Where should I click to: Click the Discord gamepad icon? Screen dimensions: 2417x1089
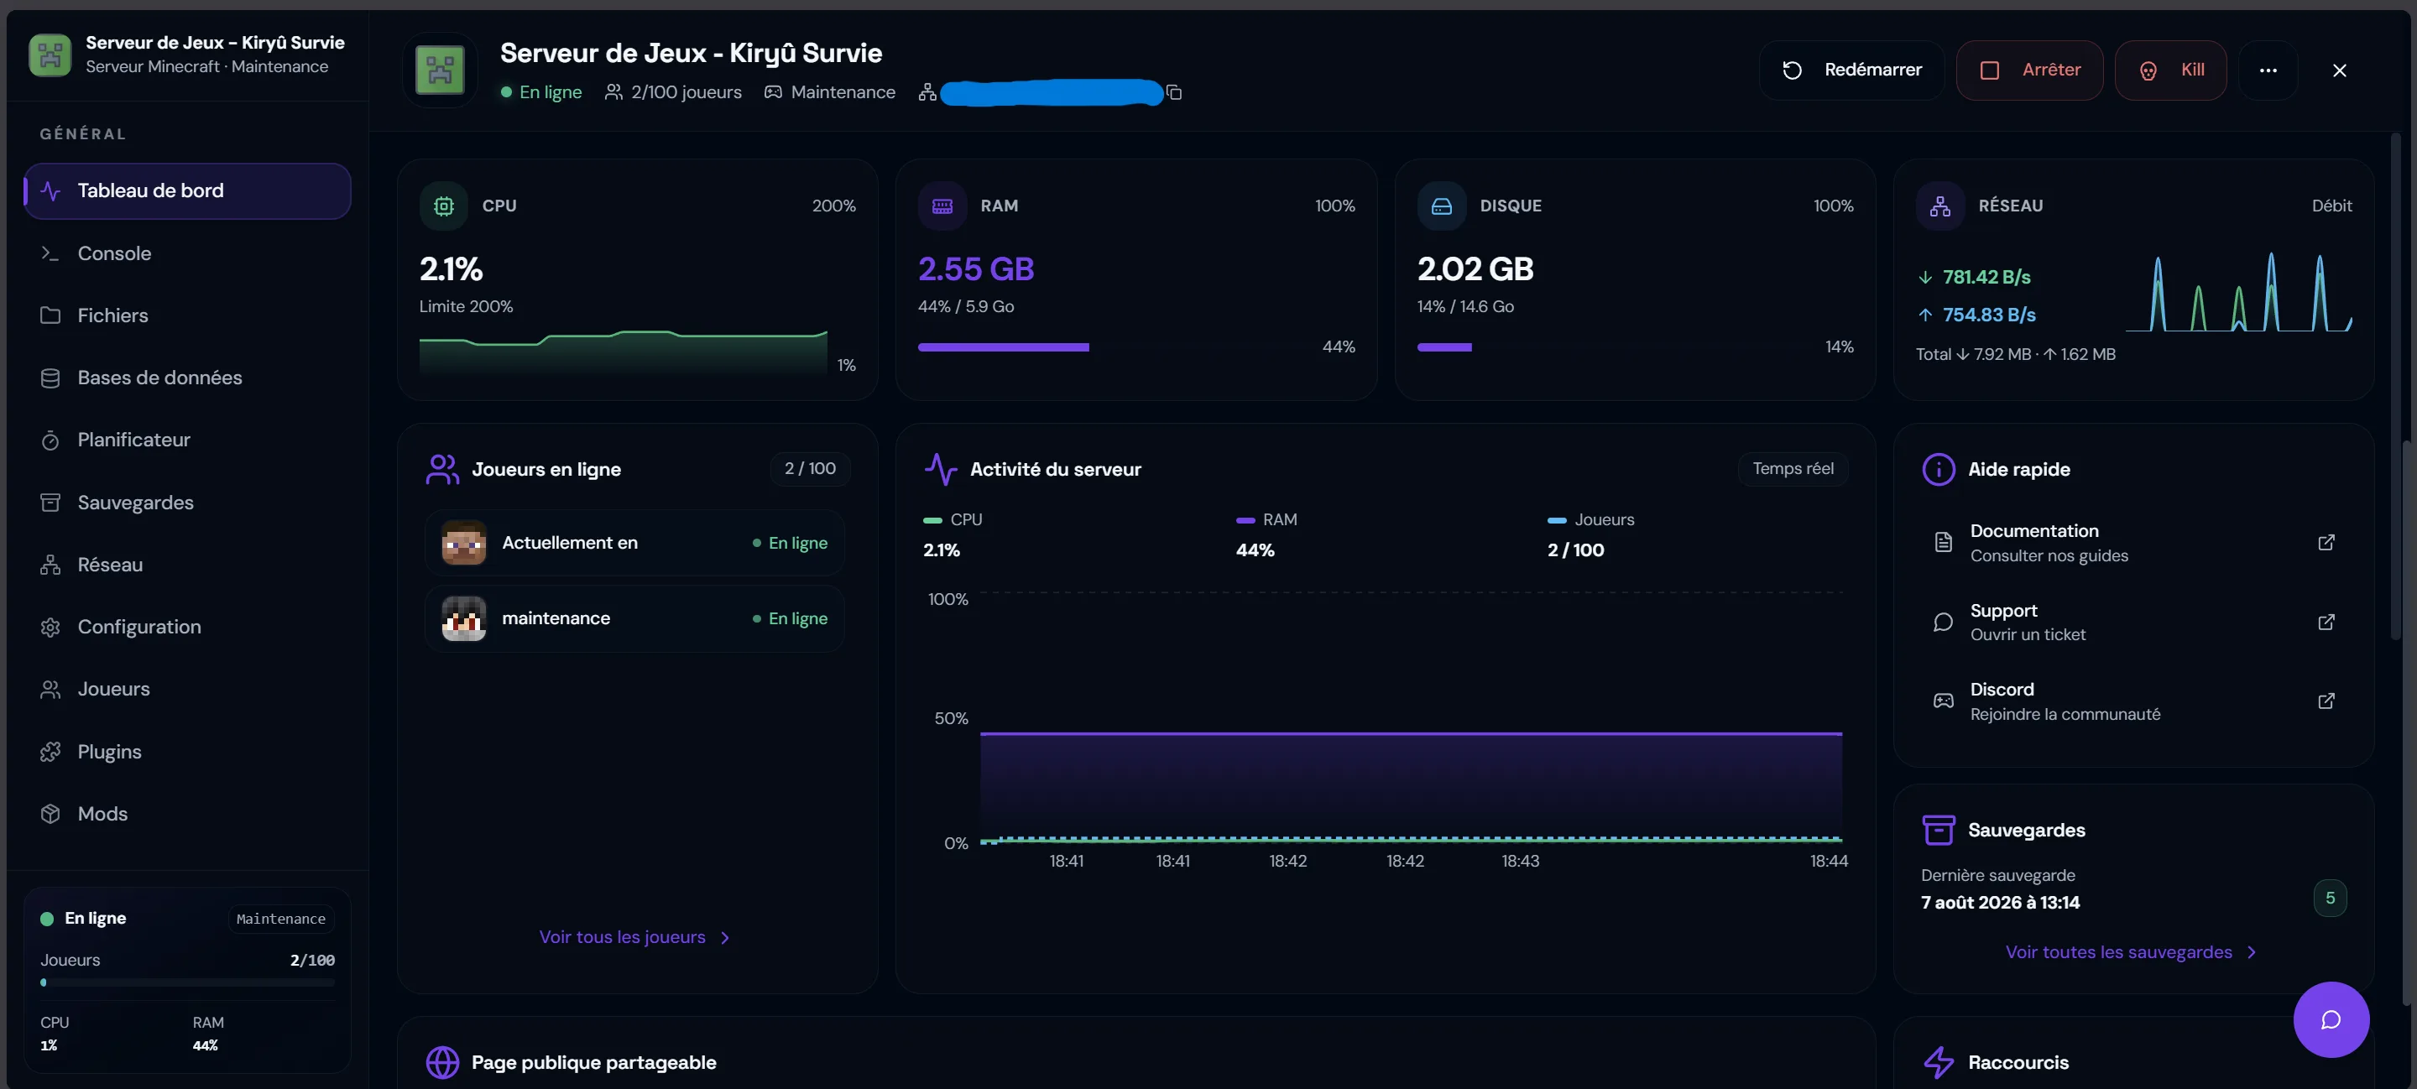click(1943, 701)
